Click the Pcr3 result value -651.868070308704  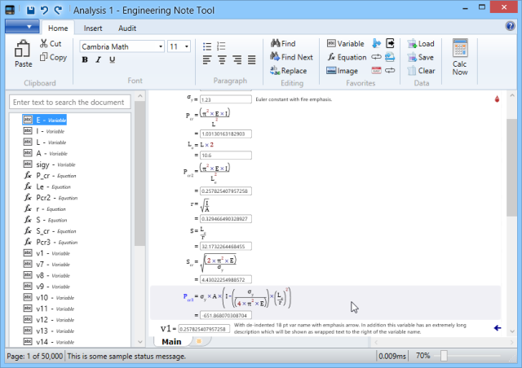coord(226,315)
